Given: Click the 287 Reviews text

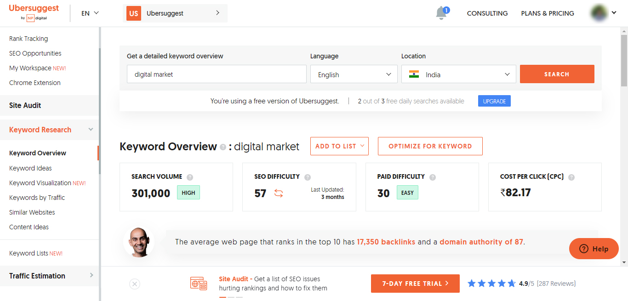Looking at the screenshot, I should point(556,284).
